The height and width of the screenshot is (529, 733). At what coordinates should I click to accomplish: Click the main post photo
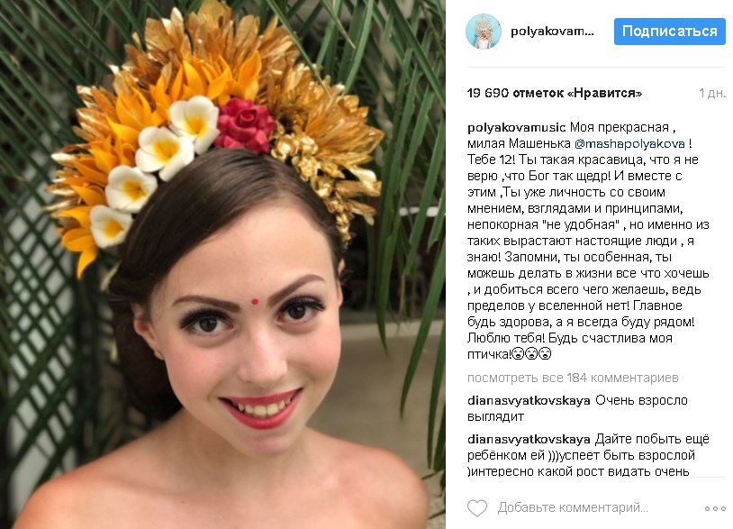pyautogui.click(x=222, y=264)
